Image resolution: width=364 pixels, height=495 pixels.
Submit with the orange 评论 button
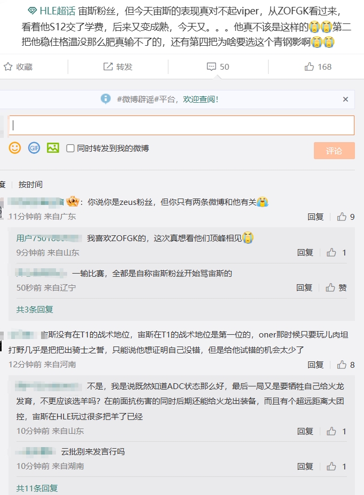click(334, 151)
